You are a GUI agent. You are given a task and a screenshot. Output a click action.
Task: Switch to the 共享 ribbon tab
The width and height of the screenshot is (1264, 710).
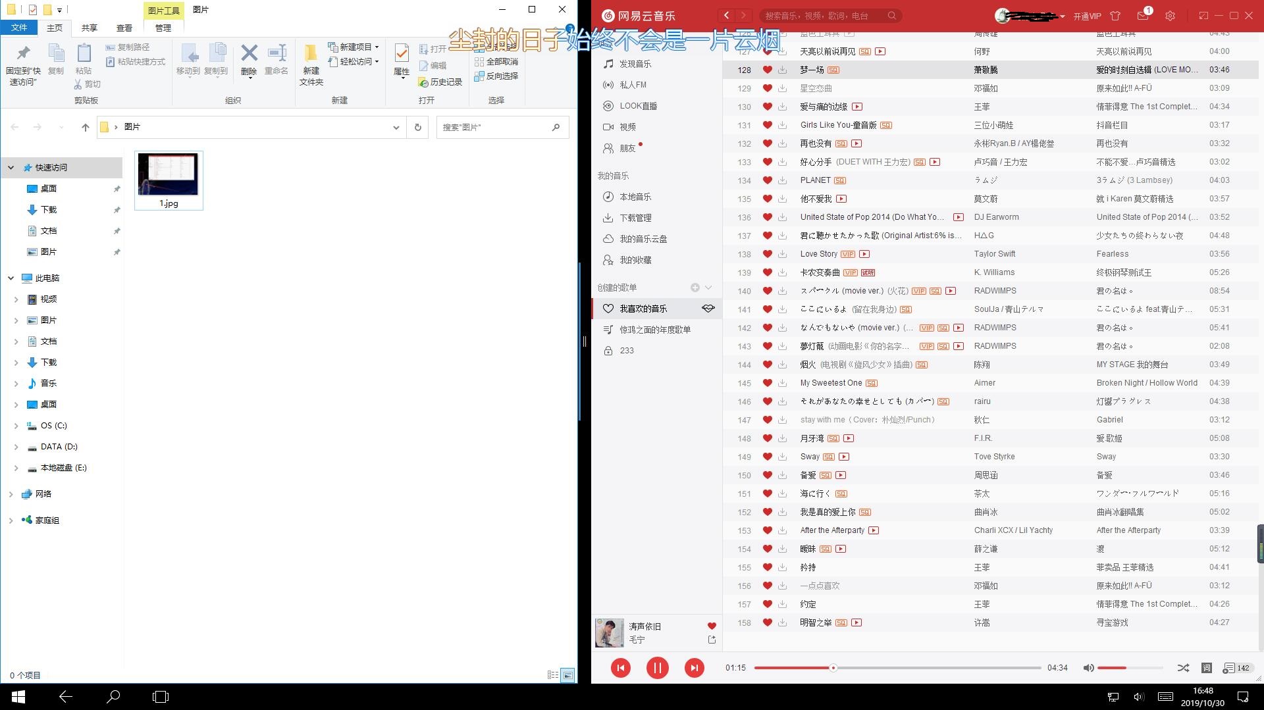coord(90,28)
